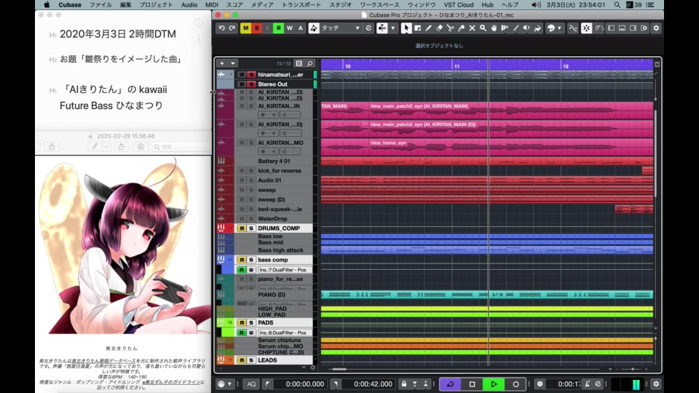The height and width of the screenshot is (393, 699).
Task: Select the Mute X tool
Action: click(472, 28)
